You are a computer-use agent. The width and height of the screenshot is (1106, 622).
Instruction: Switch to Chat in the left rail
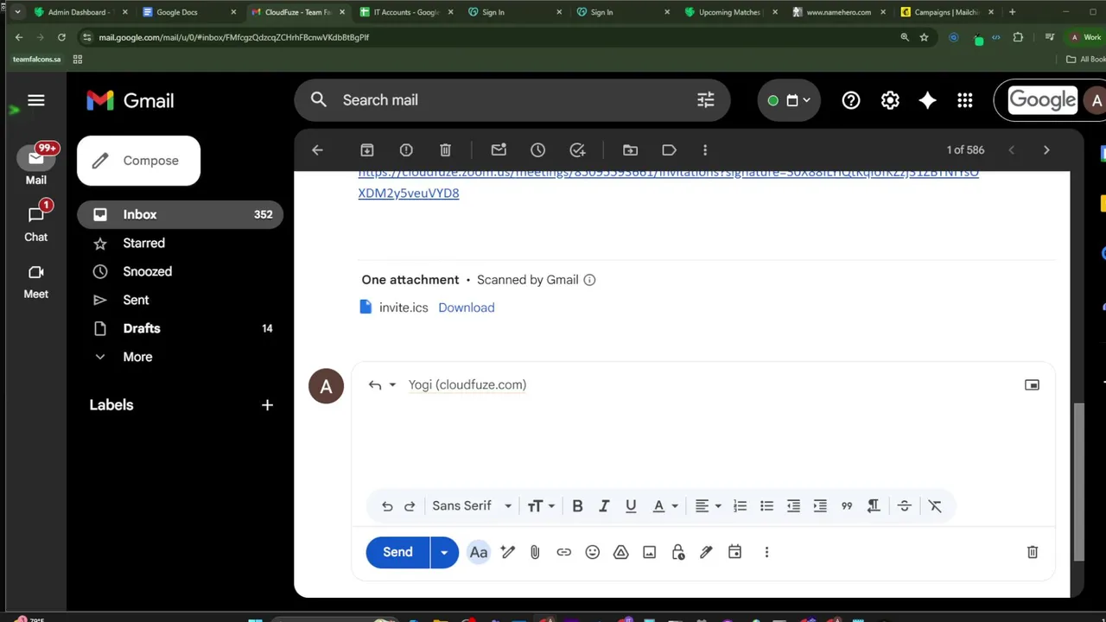tap(35, 222)
